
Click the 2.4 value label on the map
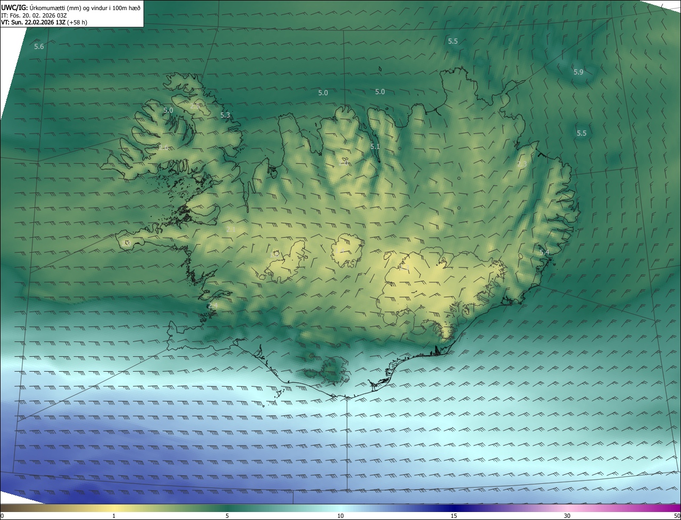[213, 306]
